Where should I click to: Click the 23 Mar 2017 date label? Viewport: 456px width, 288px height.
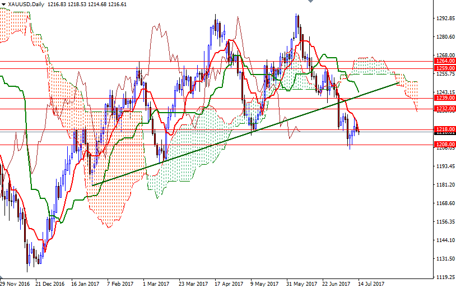193,284
